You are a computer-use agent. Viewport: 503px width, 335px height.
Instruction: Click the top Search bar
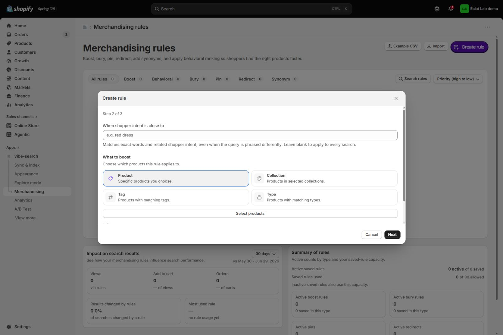(x=251, y=9)
